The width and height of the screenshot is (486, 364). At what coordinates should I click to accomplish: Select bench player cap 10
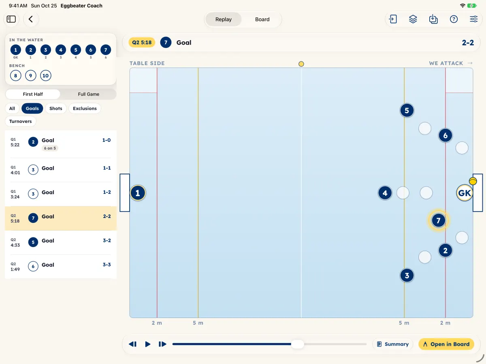[x=45, y=76]
